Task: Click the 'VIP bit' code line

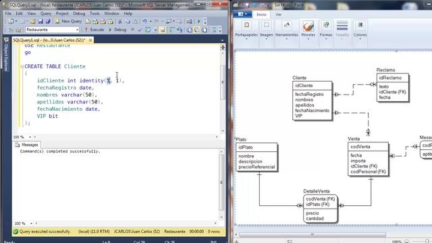Action: click(x=47, y=116)
